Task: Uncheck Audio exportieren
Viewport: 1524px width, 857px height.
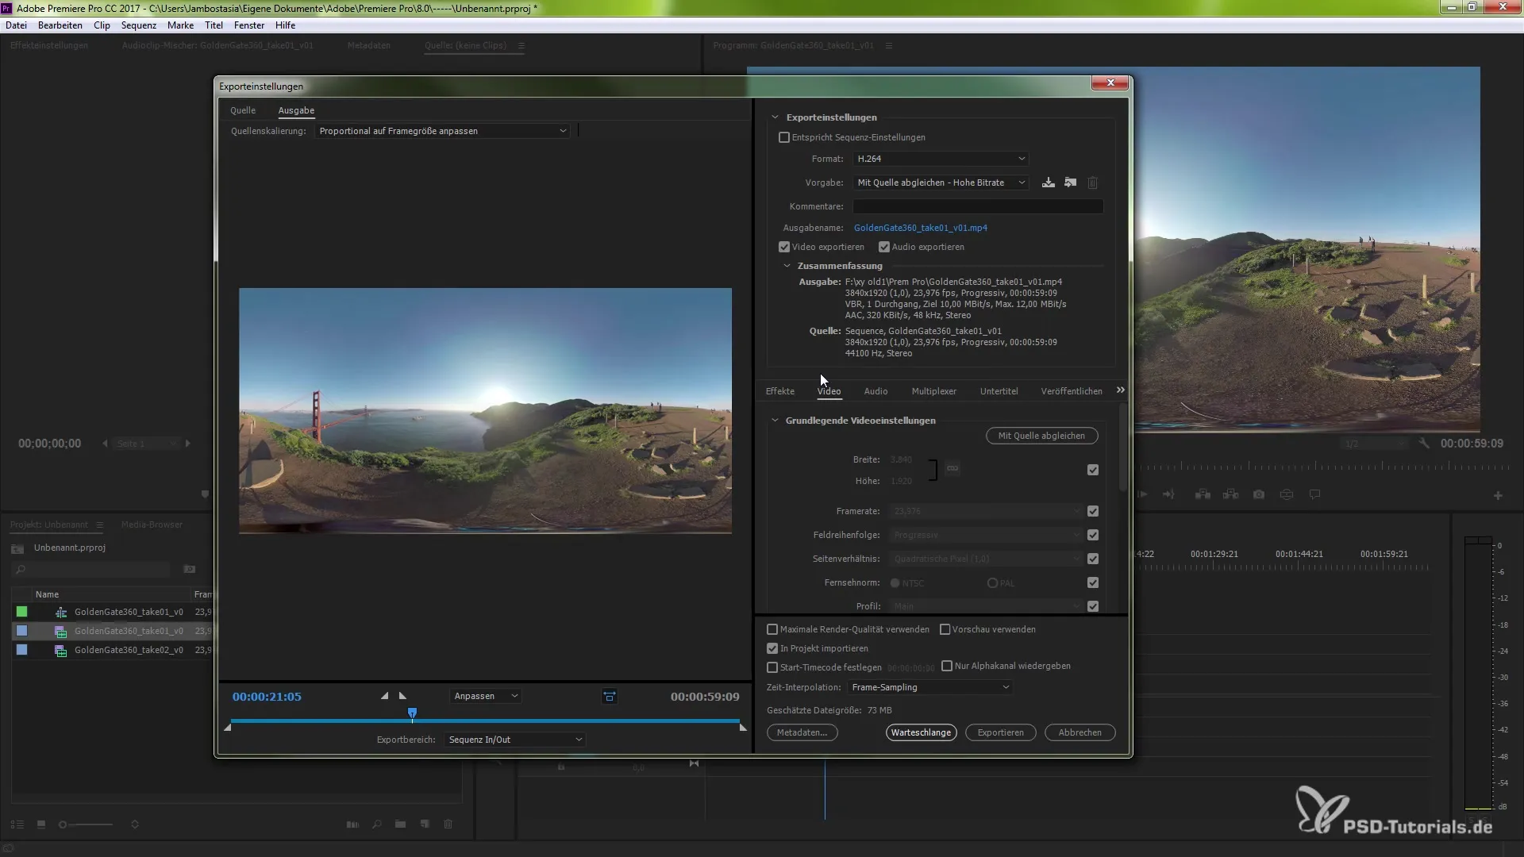Action: pos(884,247)
